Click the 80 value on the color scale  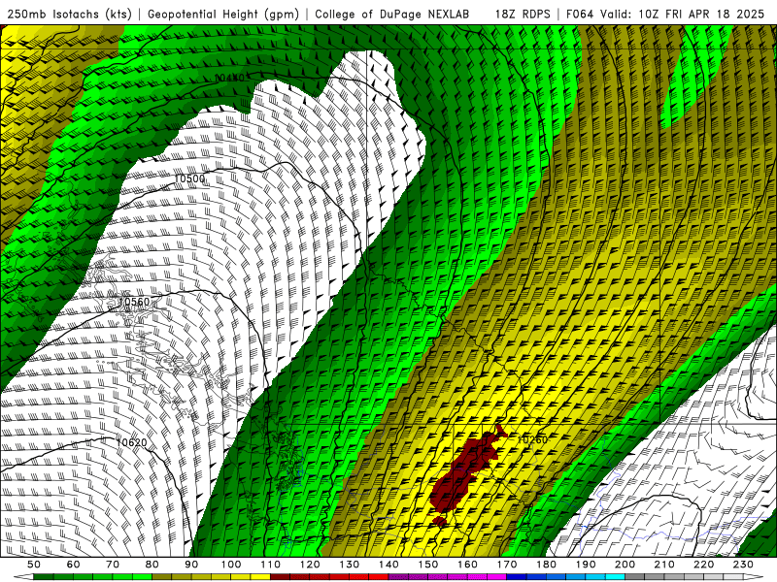152,565
